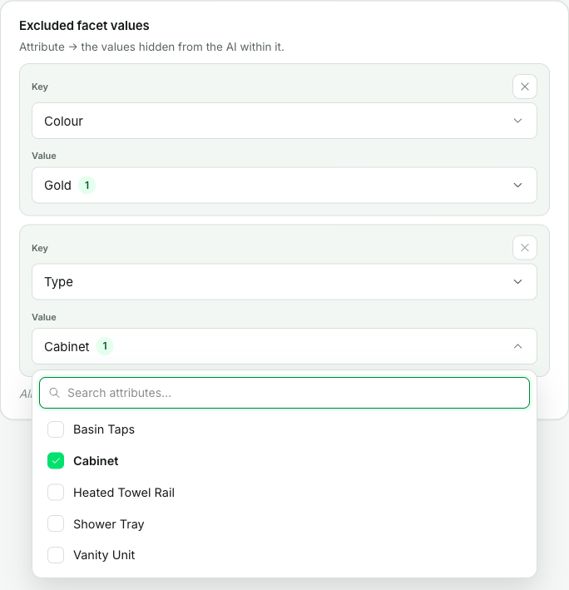Click the chevron in the Gold field
Image resolution: width=569 pixels, height=590 pixels.
click(x=518, y=185)
